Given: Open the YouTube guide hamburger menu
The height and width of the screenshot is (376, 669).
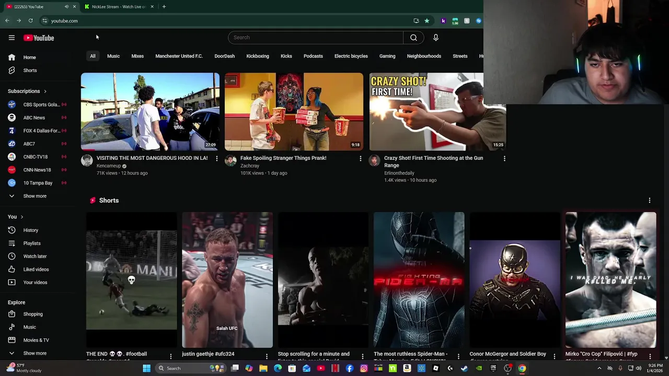Looking at the screenshot, I should tap(11, 38).
